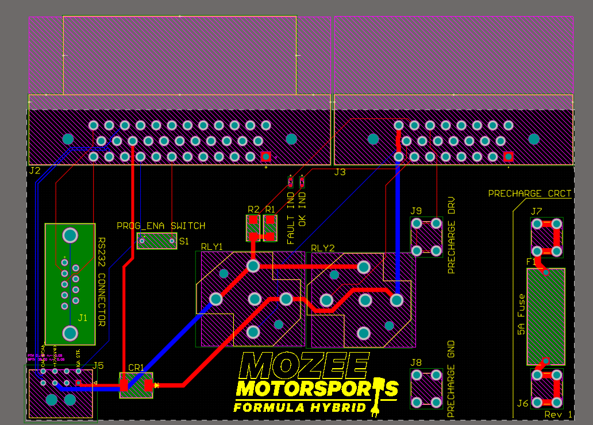Click the FAULT IND LED pad
The image size is (593, 425).
[x=290, y=181]
